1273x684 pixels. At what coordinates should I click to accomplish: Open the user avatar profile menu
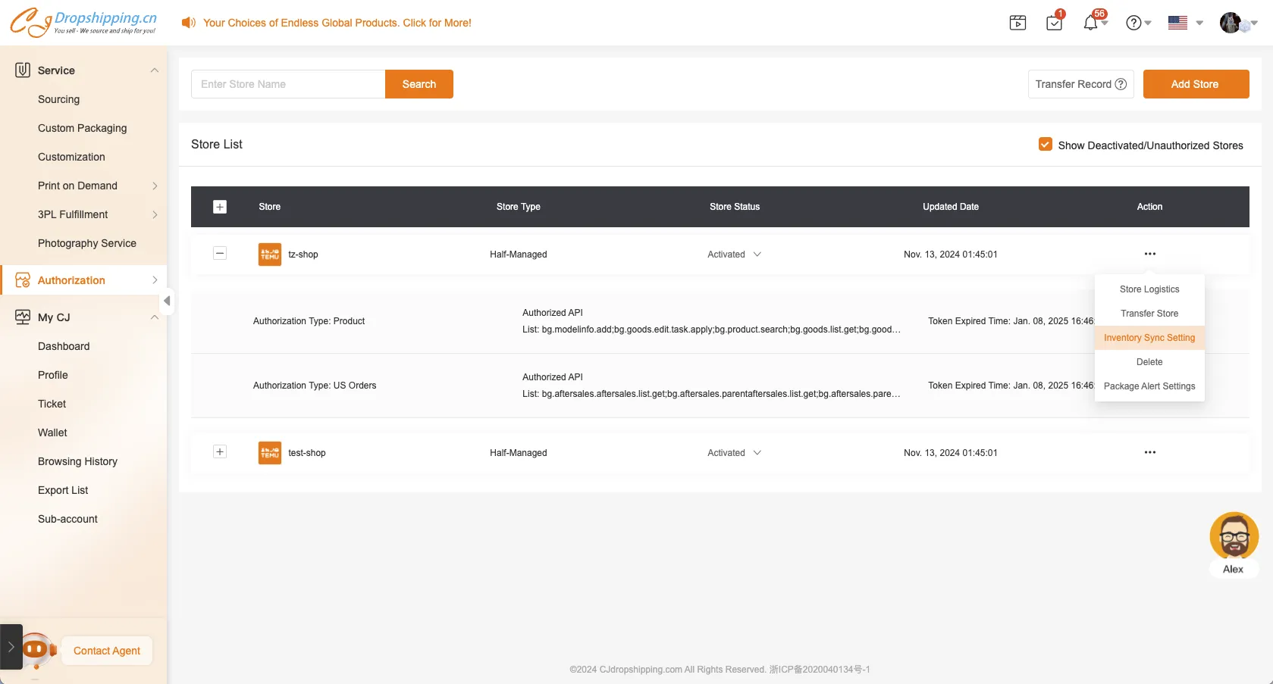[x=1231, y=23]
